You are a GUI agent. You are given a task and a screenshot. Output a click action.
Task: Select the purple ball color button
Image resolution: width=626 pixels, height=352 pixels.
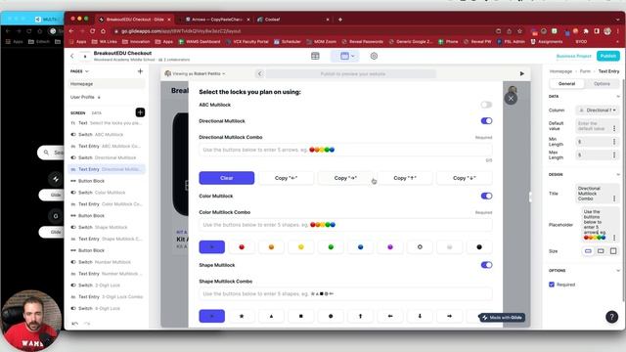click(x=390, y=247)
